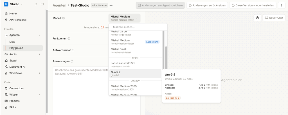This screenshot has width=288, height=115.
Task: Expand the Workflows submenu chevron
Action: [x=39, y=73]
